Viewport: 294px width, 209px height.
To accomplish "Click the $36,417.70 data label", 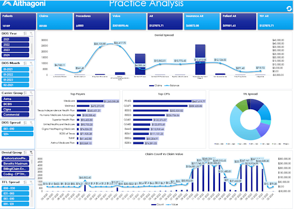I will (120, 43).
